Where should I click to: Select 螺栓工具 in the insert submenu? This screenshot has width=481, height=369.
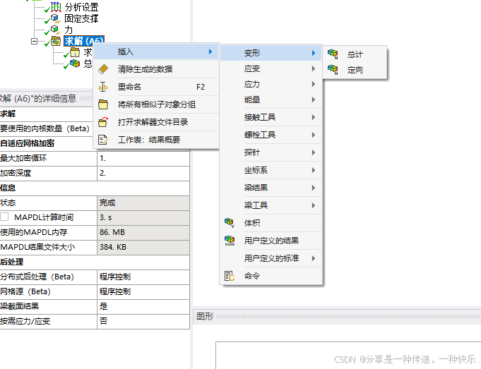coord(271,135)
